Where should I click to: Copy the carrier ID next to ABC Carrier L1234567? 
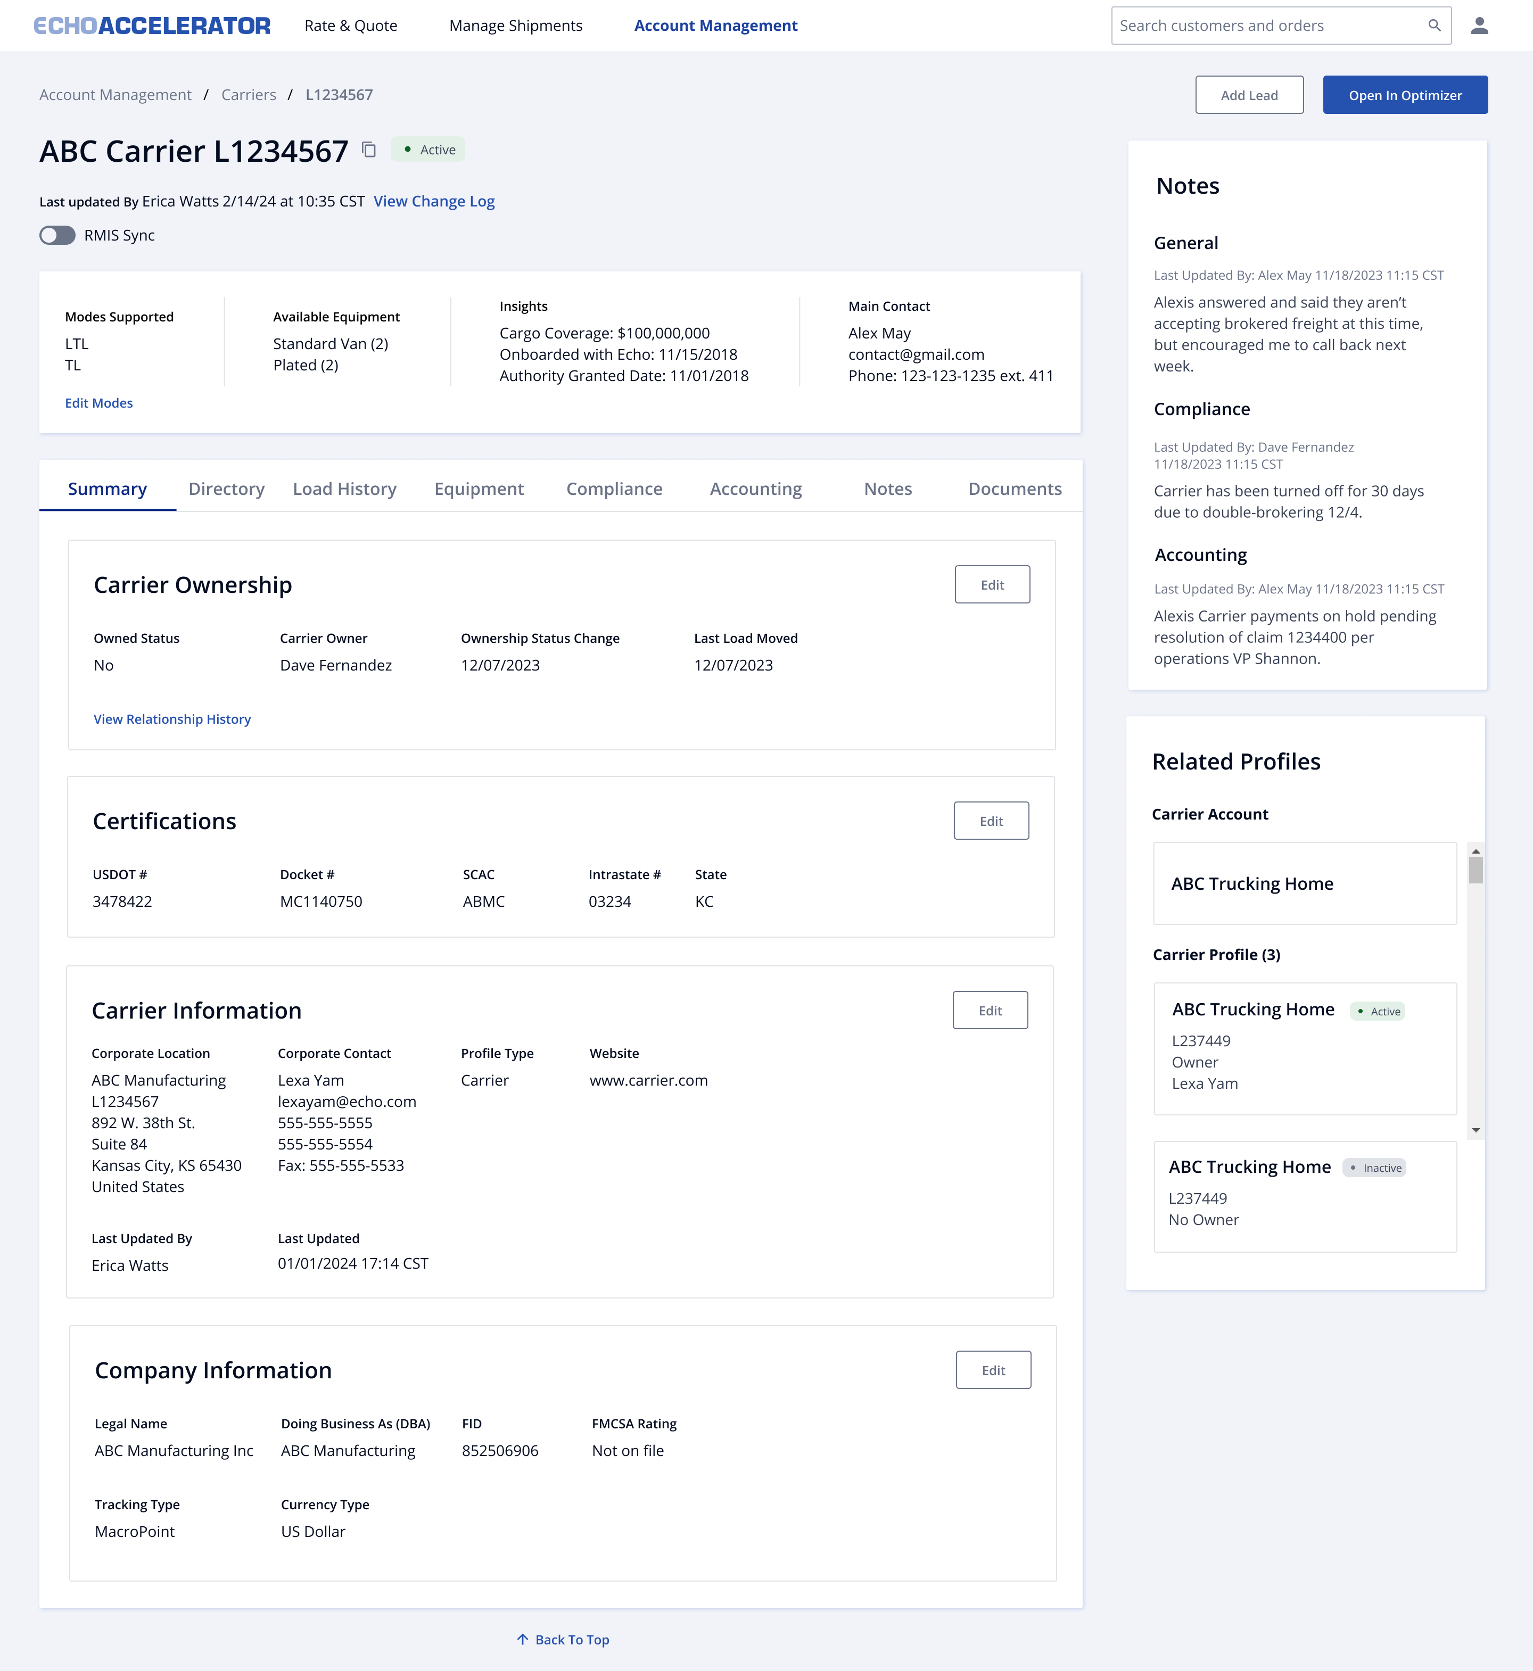[x=368, y=150]
